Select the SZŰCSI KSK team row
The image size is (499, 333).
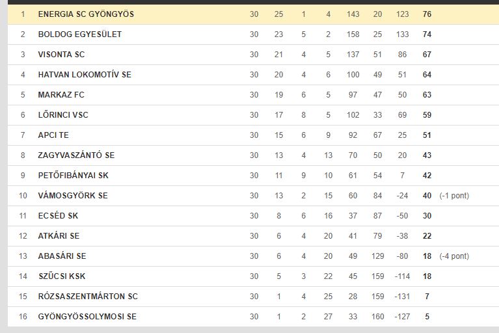point(253,276)
